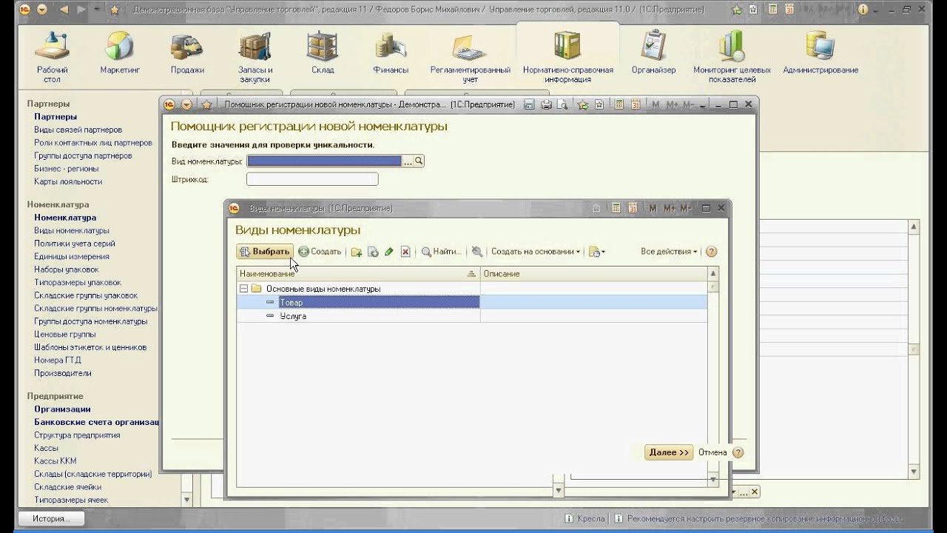Image resolution: width=947 pixels, height=533 pixels.
Task: Open Кассы ККМ link in sidebar
Action: click(x=55, y=461)
